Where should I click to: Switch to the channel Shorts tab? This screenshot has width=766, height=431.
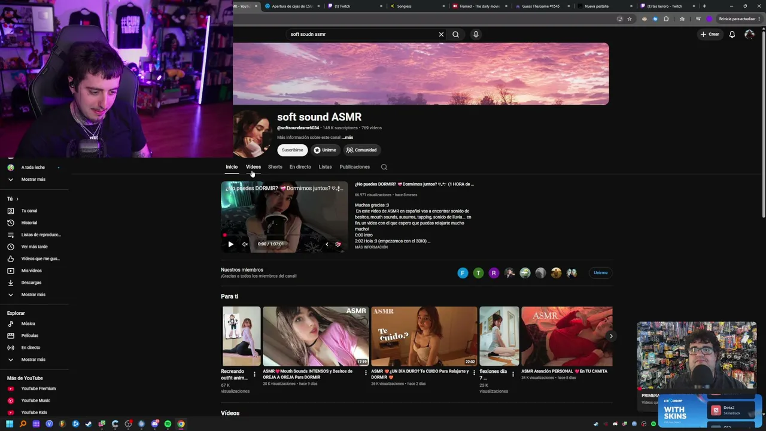point(275,167)
